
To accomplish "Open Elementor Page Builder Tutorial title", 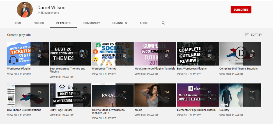I will [196, 110].
